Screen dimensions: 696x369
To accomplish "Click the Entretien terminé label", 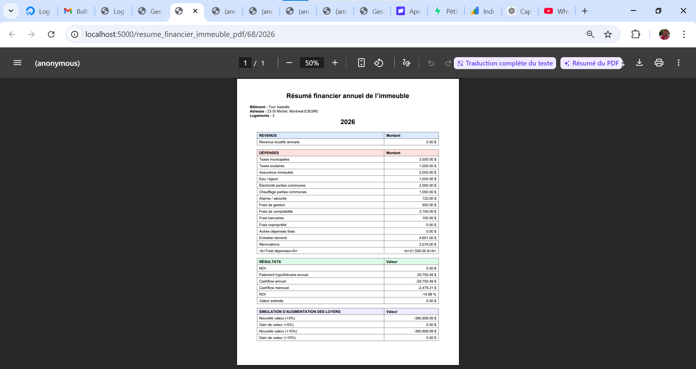I will 273,238.
